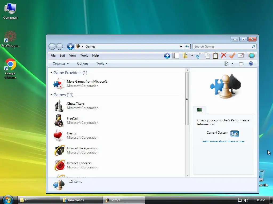This screenshot has width=273, height=204.
Task: Click the Forward navigation button
Action: [x=59, y=46]
